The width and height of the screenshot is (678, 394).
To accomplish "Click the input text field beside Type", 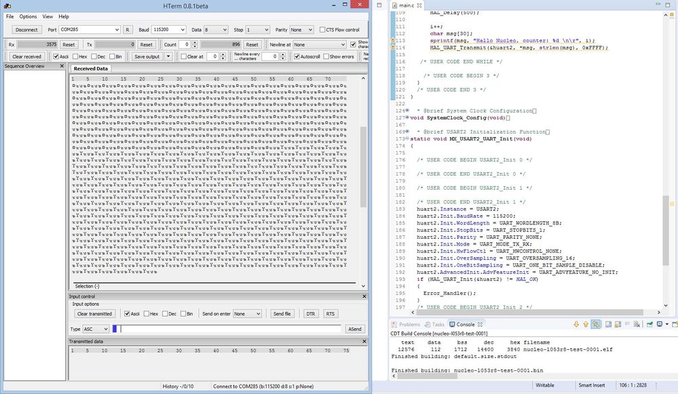I will click(x=227, y=329).
